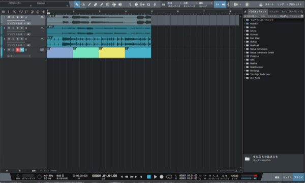
Task: Switch to the スタート page
Action: [x=269, y=4]
